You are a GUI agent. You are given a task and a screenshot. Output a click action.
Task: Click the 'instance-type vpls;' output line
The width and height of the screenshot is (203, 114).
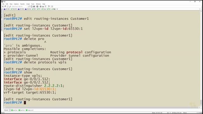pos(23,76)
